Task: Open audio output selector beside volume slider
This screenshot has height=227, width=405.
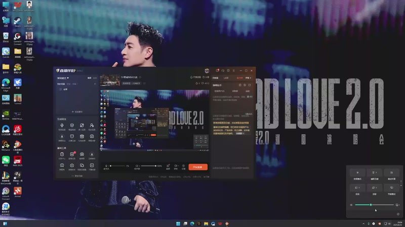Action: [397, 205]
